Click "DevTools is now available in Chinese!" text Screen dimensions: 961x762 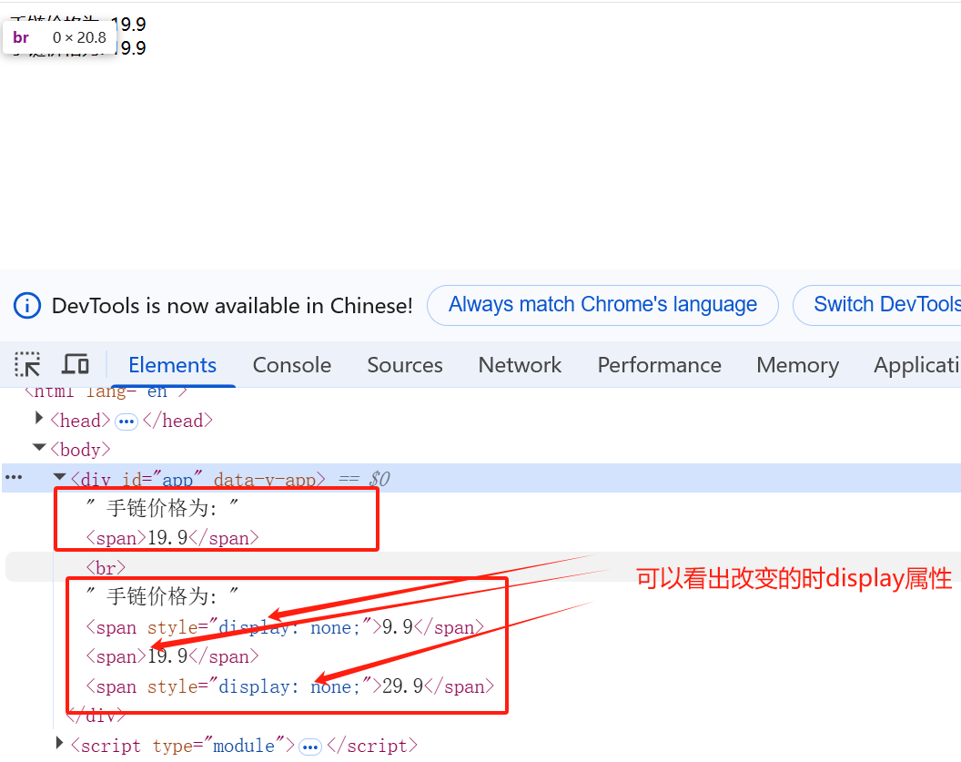click(x=232, y=306)
